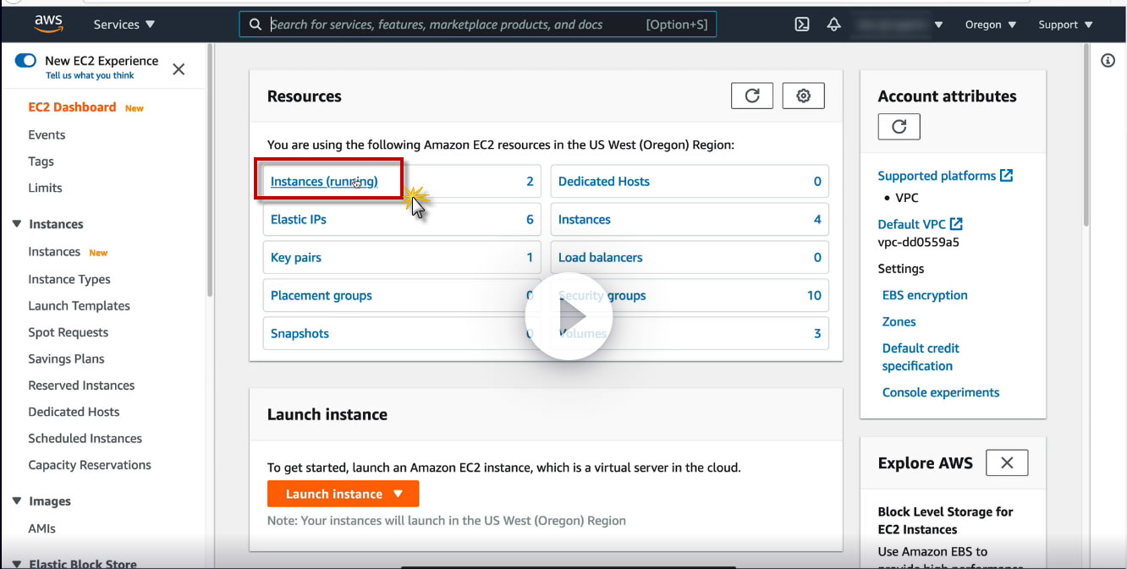Open Console experiments link
This screenshot has height=569, width=1127.
click(941, 392)
